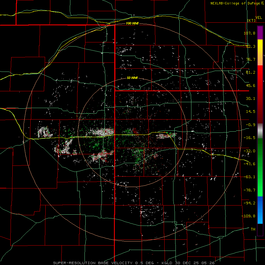Click the 107.8 velocity scale value
Viewport: 265px width, 265px height.
(249, 33)
